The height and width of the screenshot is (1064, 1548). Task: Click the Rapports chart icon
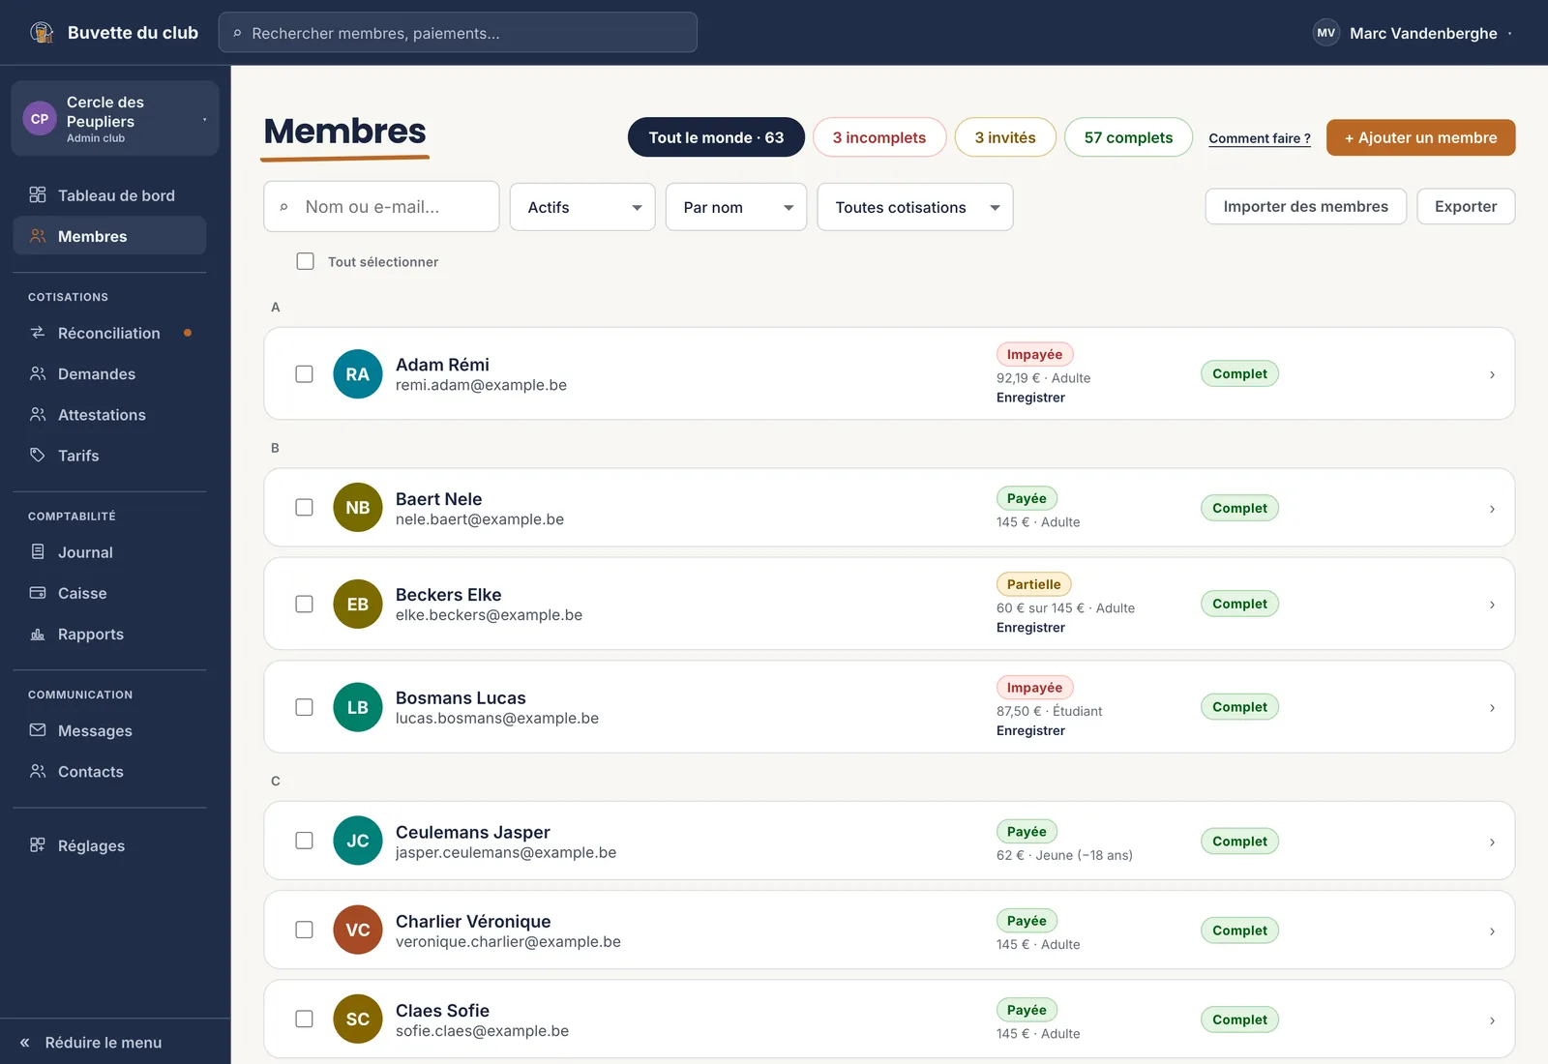tap(38, 635)
